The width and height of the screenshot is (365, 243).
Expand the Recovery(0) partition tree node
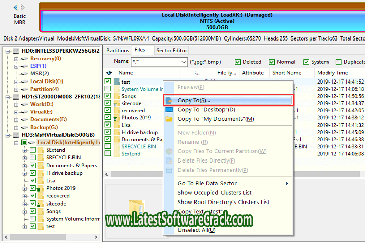pyautogui.click(x=16, y=59)
